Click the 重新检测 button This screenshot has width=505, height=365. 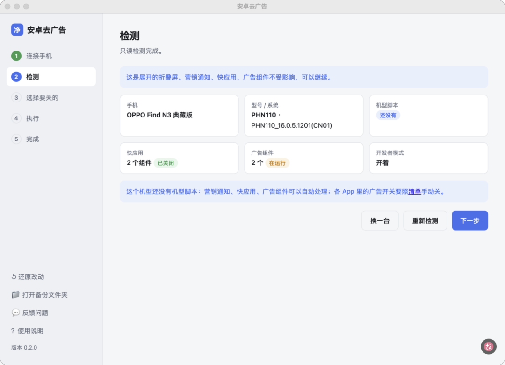tap(425, 220)
